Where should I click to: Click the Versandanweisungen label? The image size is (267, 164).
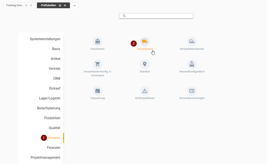[x=192, y=98]
